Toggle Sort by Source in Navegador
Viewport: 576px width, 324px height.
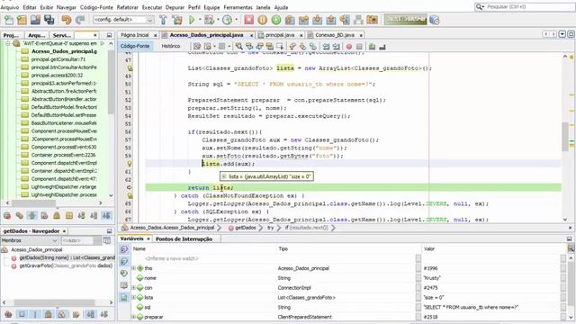click(104, 314)
